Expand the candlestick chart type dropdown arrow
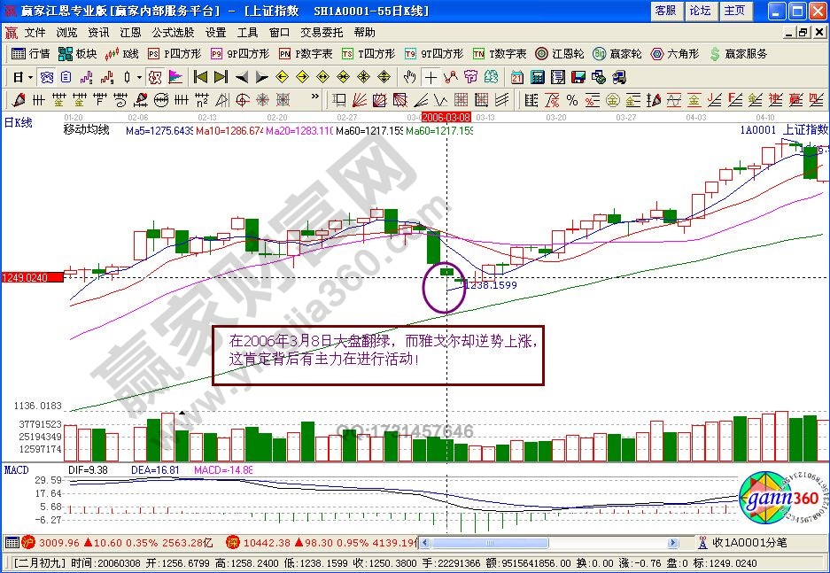 [x=140, y=77]
